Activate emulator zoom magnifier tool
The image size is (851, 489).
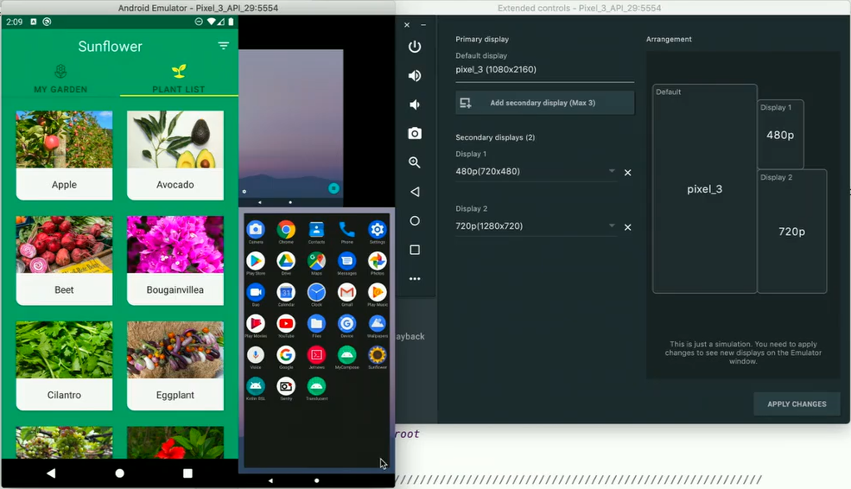pyautogui.click(x=415, y=162)
